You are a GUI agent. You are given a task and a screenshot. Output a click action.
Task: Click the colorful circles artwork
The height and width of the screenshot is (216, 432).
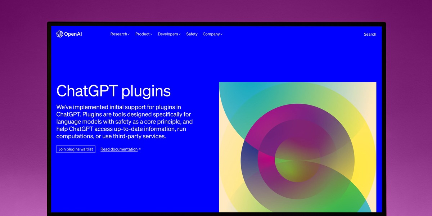[297, 147]
